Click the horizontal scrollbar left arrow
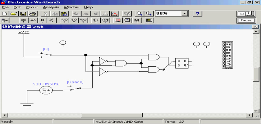 point(4,115)
